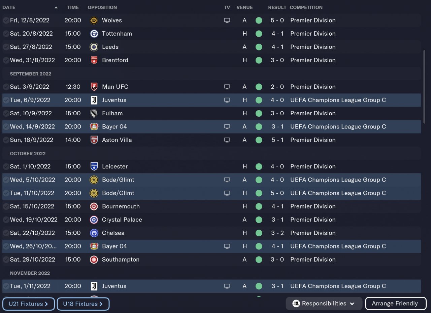Viewport: 431px width, 313px height.
Task: Open the Responsibilities dropdown
Action: (x=324, y=304)
